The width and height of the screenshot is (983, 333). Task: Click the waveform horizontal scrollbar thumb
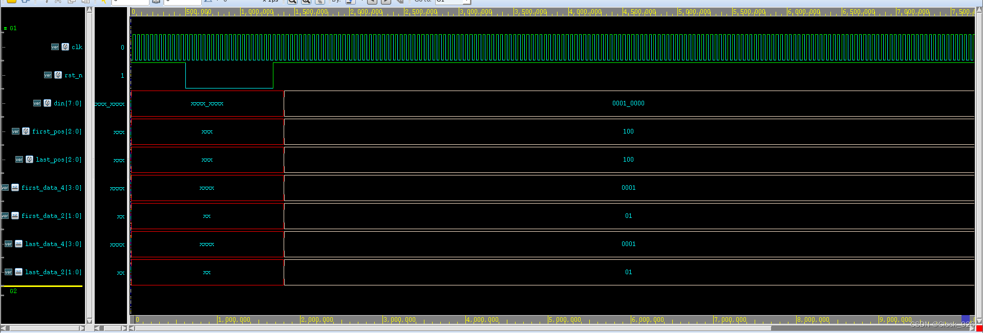point(453,328)
